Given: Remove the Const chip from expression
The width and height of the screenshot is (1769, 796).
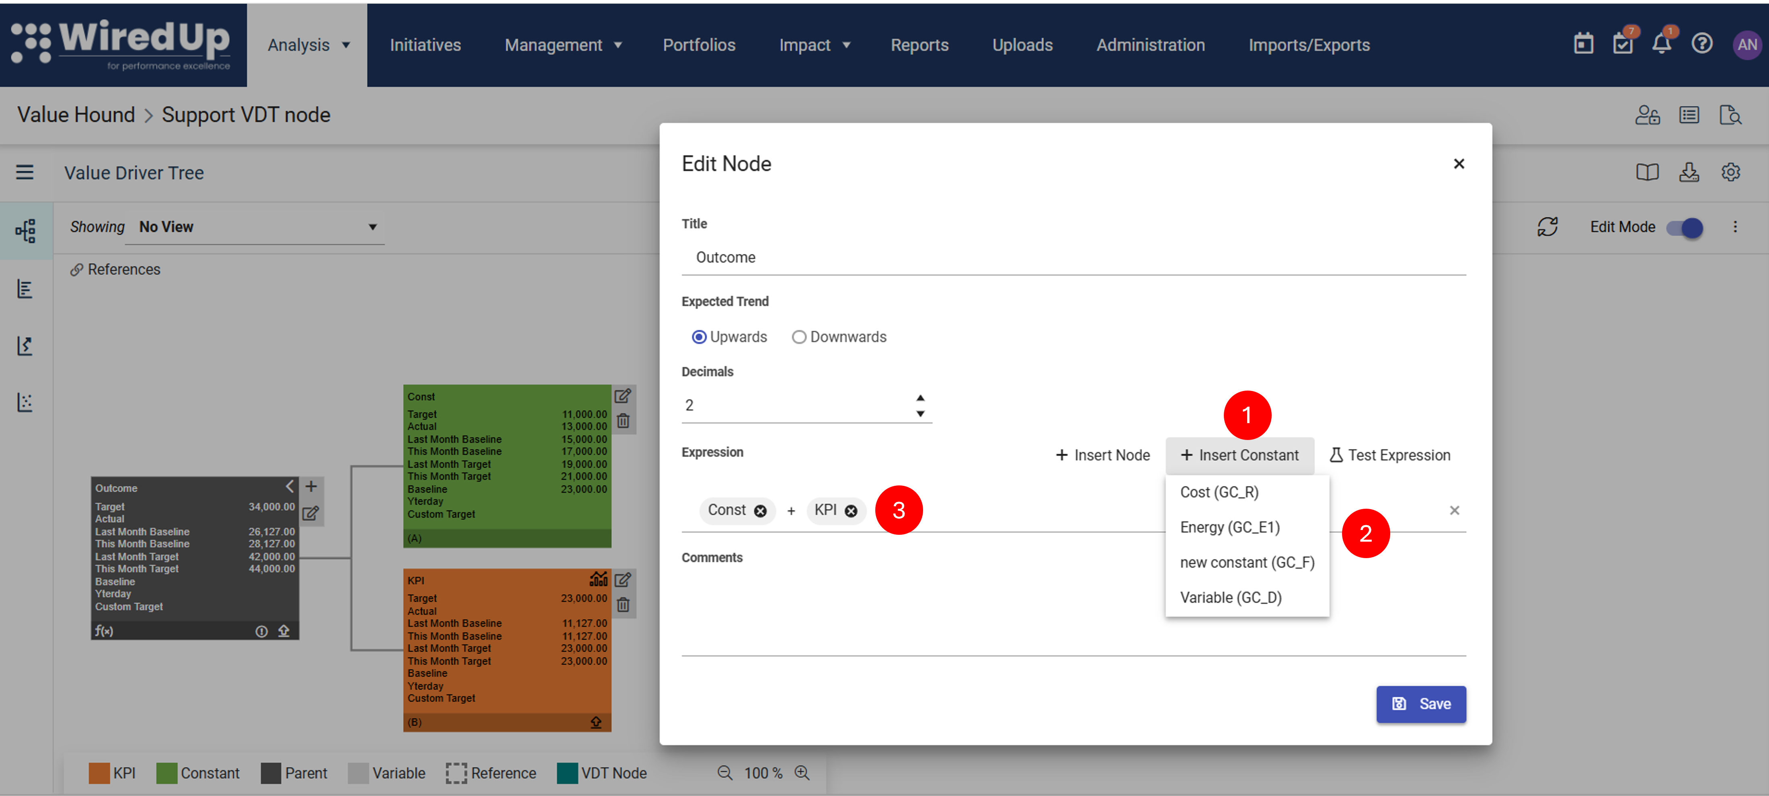Looking at the screenshot, I should pos(760,511).
